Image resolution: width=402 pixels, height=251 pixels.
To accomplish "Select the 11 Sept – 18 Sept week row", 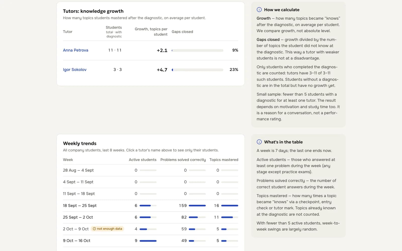I will (x=150, y=194).
